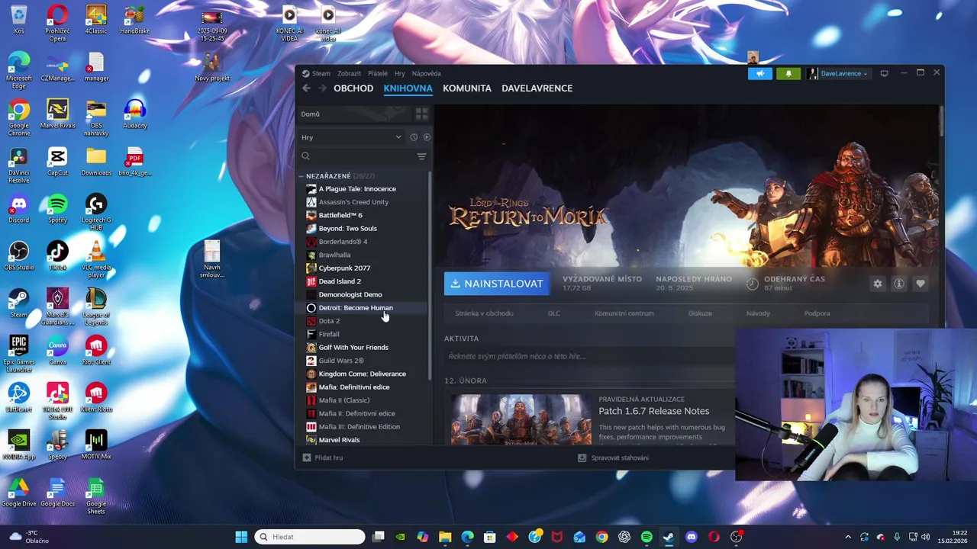Click the Steam forward navigation arrow

pos(322,88)
